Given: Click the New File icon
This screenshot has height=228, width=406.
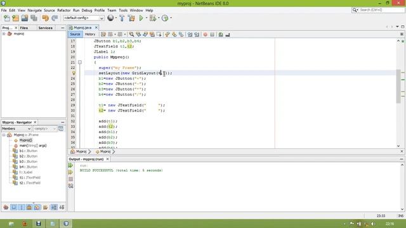Looking at the screenshot, I should pos(7,18).
